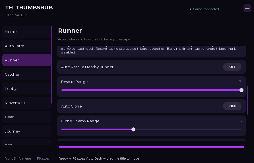Open the Gear section
This screenshot has height=163, width=254.
click(27, 117)
